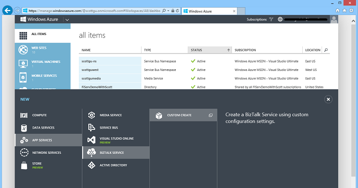358x188 pixels.
Task: Open Mobile Services in the sidebar
Action: tap(42, 77)
